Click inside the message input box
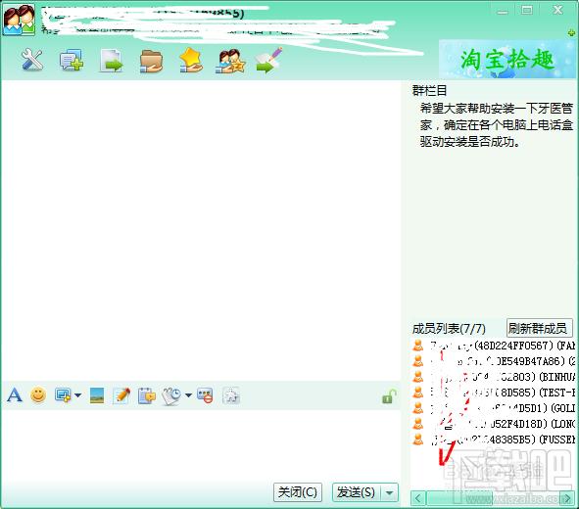Screen dimensions: 579x509 [x=201, y=444]
